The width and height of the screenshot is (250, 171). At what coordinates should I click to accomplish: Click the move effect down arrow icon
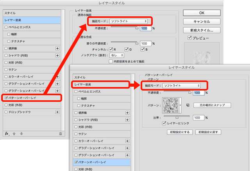(21, 134)
